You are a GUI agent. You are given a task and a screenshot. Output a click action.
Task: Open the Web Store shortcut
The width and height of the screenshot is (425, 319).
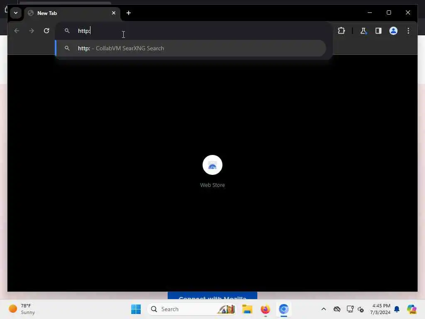pyautogui.click(x=212, y=165)
